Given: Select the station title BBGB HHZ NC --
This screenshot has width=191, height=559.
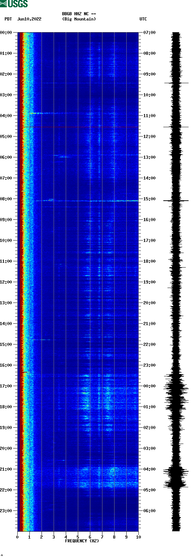Looking at the screenshot, I should 79,14.
